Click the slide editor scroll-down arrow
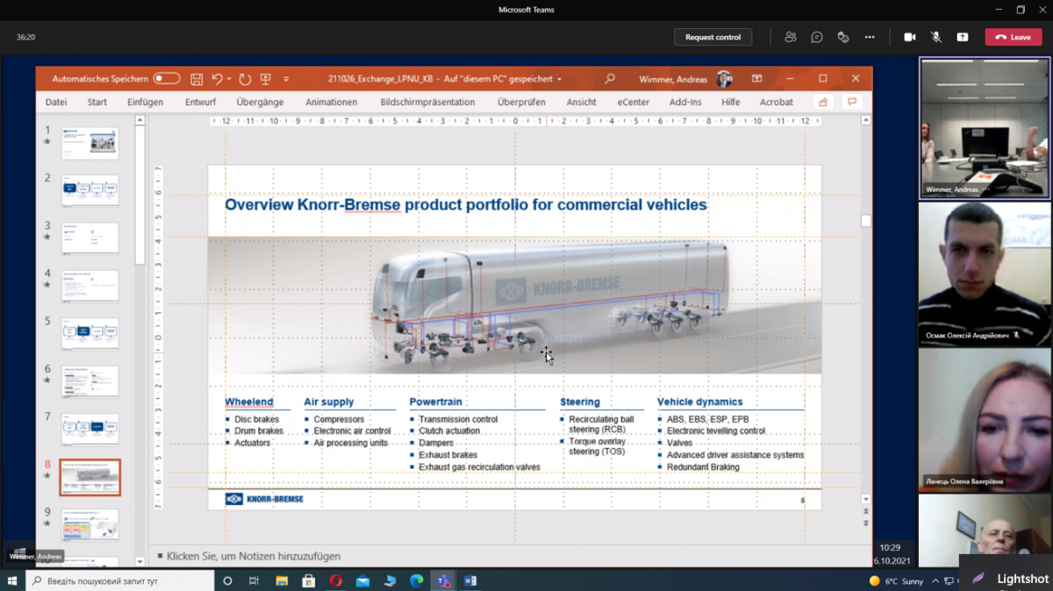Image resolution: width=1053 pixels, height=591 pixels. click(x=866, y=499)
